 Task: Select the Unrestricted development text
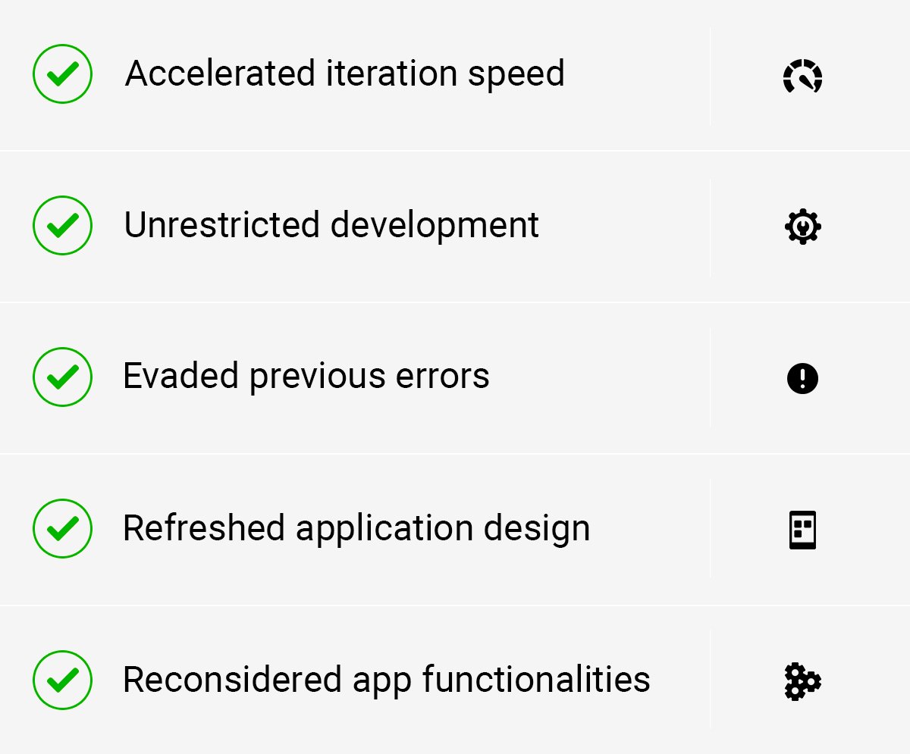click(x=331, y=226)
